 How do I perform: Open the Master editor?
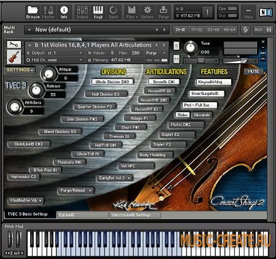(48, 13)
